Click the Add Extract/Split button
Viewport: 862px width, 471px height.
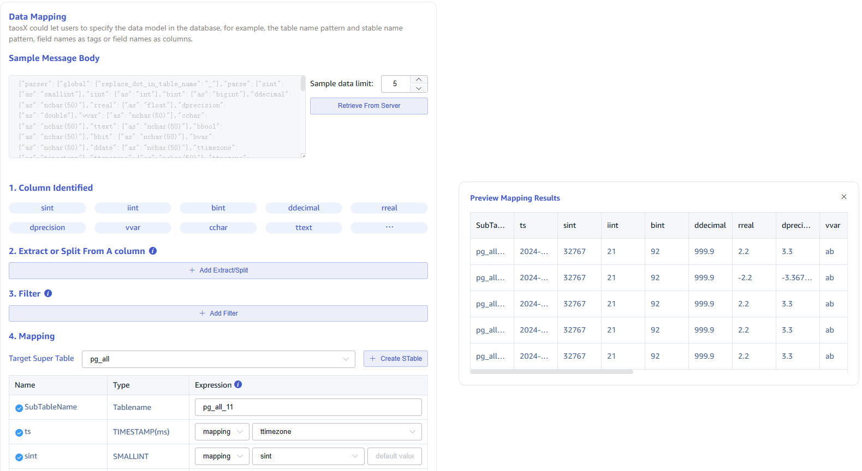(x=218, y=270)
